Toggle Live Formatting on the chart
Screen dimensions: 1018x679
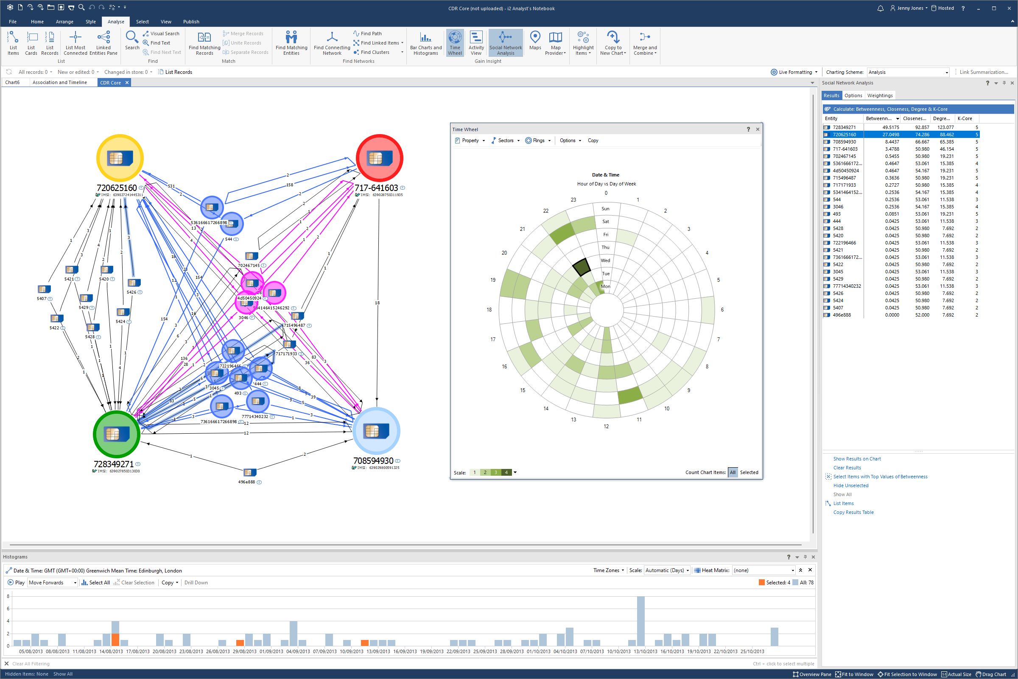tap(793, 72)
